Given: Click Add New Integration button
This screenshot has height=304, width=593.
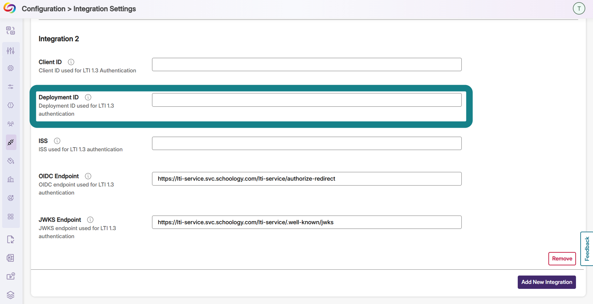Looking at the screenshot, I should point(547,282).
